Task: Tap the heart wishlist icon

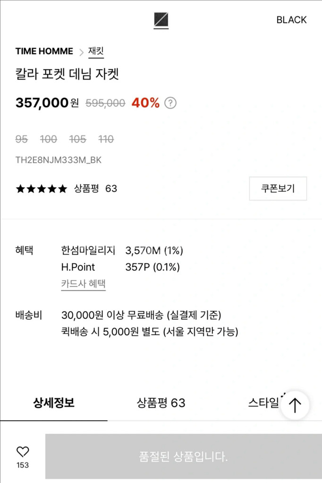Action: [x=23, y=452]
